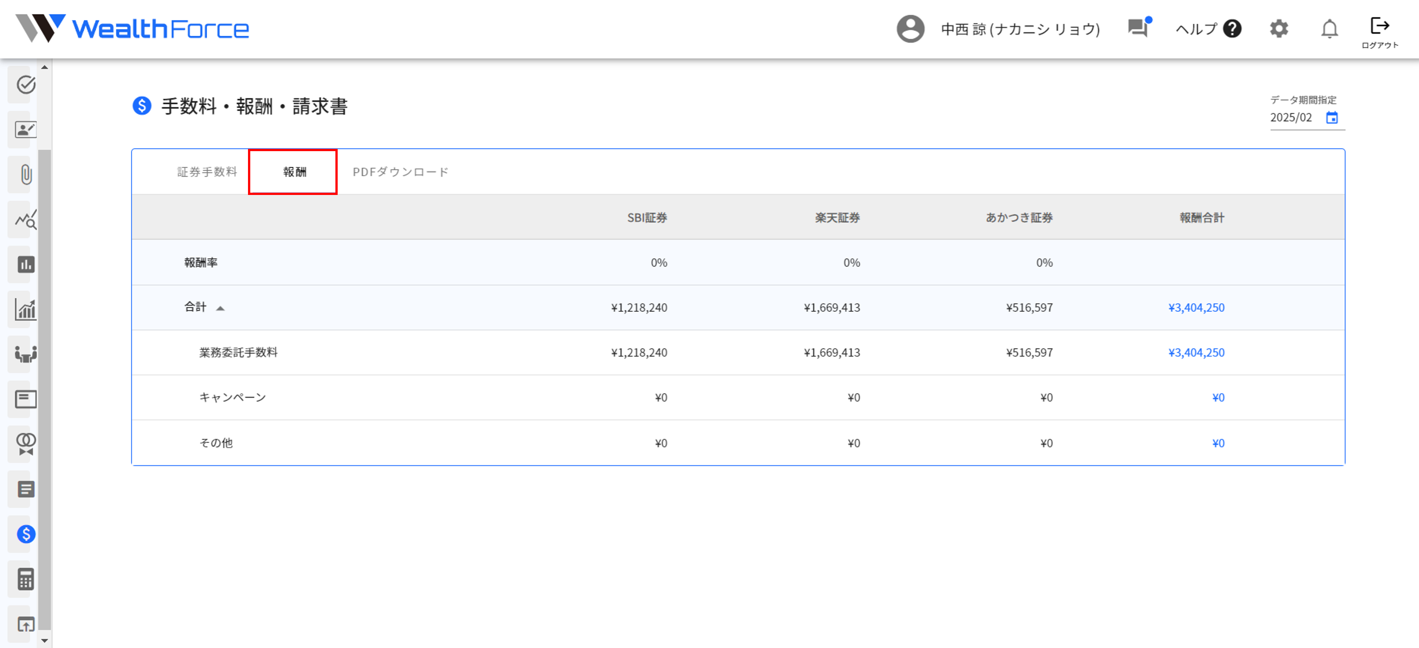Click the 業務委託手数料 row label

click(238, 353)
